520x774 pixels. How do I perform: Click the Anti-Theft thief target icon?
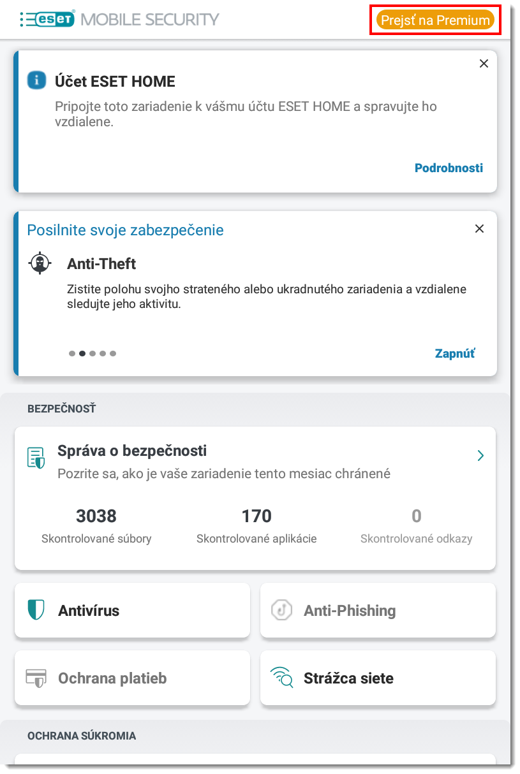[x=40, y=263]
